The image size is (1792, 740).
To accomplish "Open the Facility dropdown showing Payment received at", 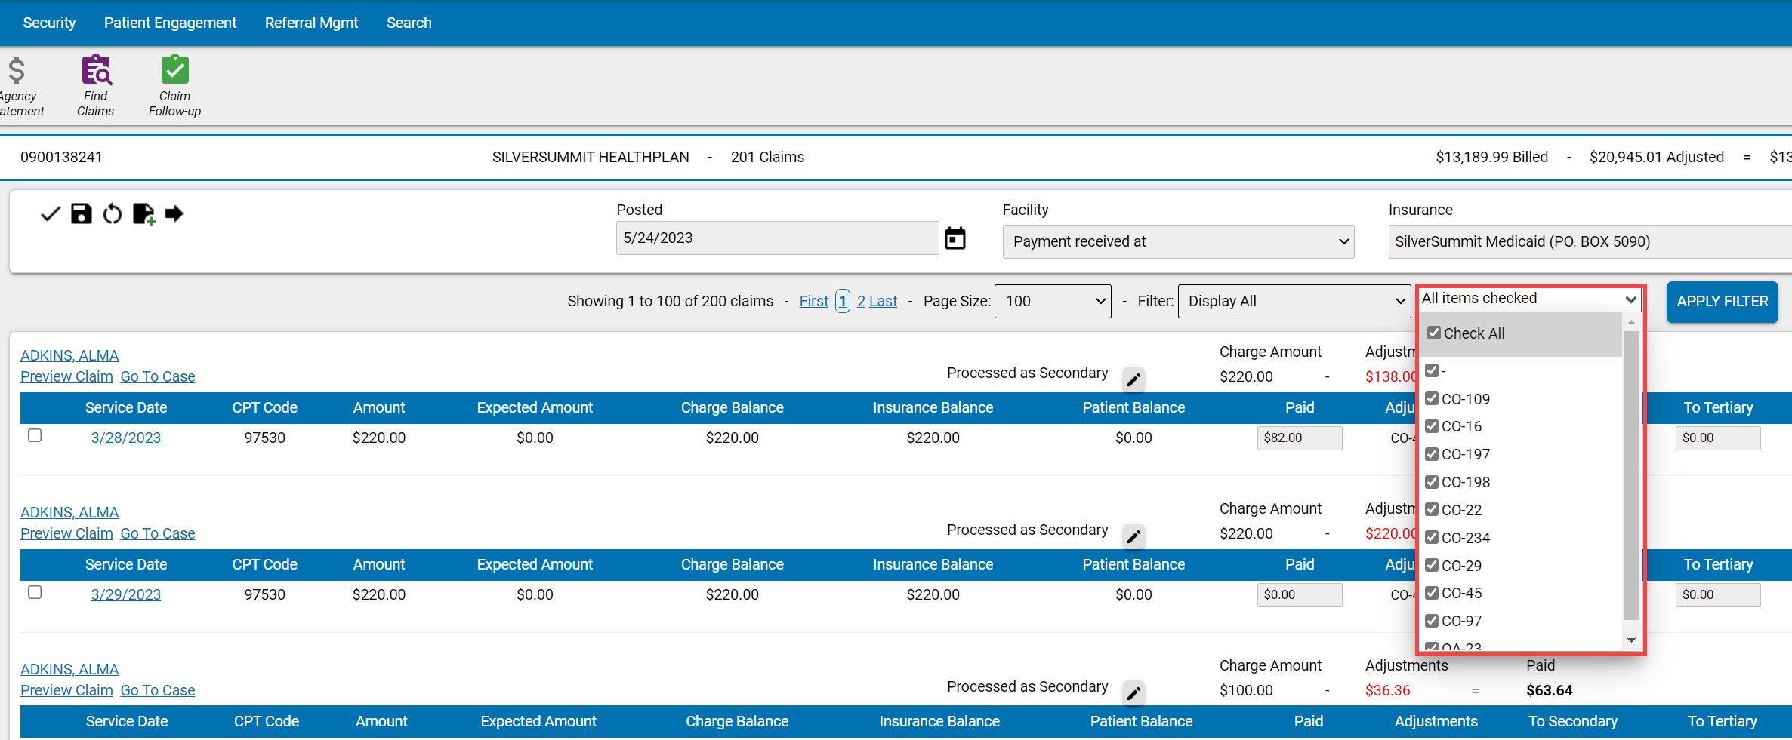I will tap(1177, 241).
